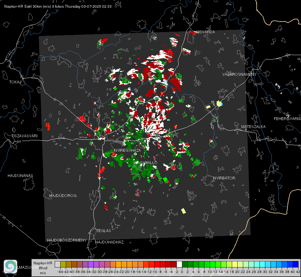Click the MÁTÉSZALKA city label
The height and width of the screenshot is (277, 301).
(x=253, y=127)
